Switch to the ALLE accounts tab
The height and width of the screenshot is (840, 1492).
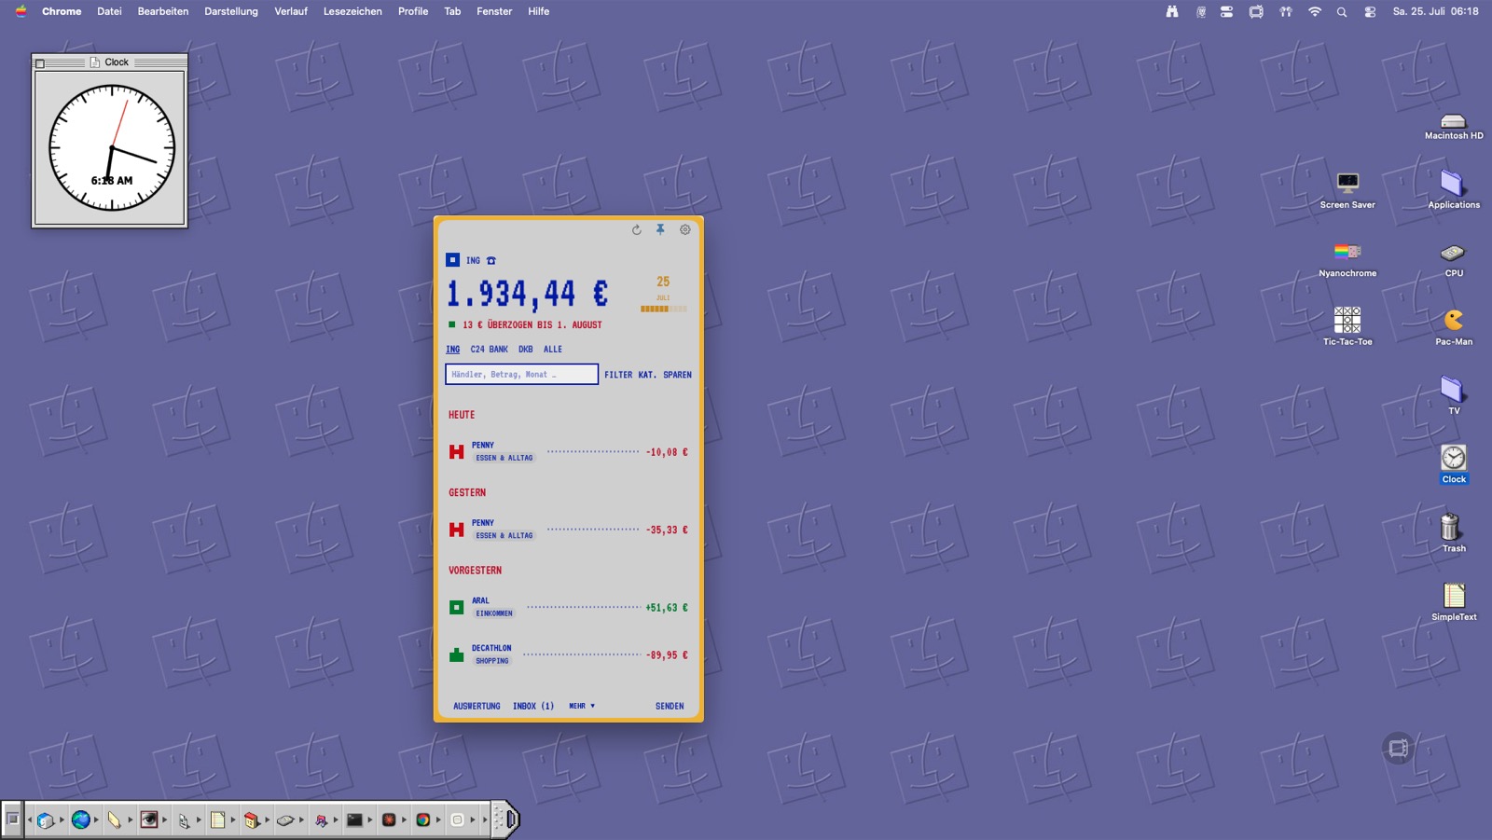tap(553, 350)
